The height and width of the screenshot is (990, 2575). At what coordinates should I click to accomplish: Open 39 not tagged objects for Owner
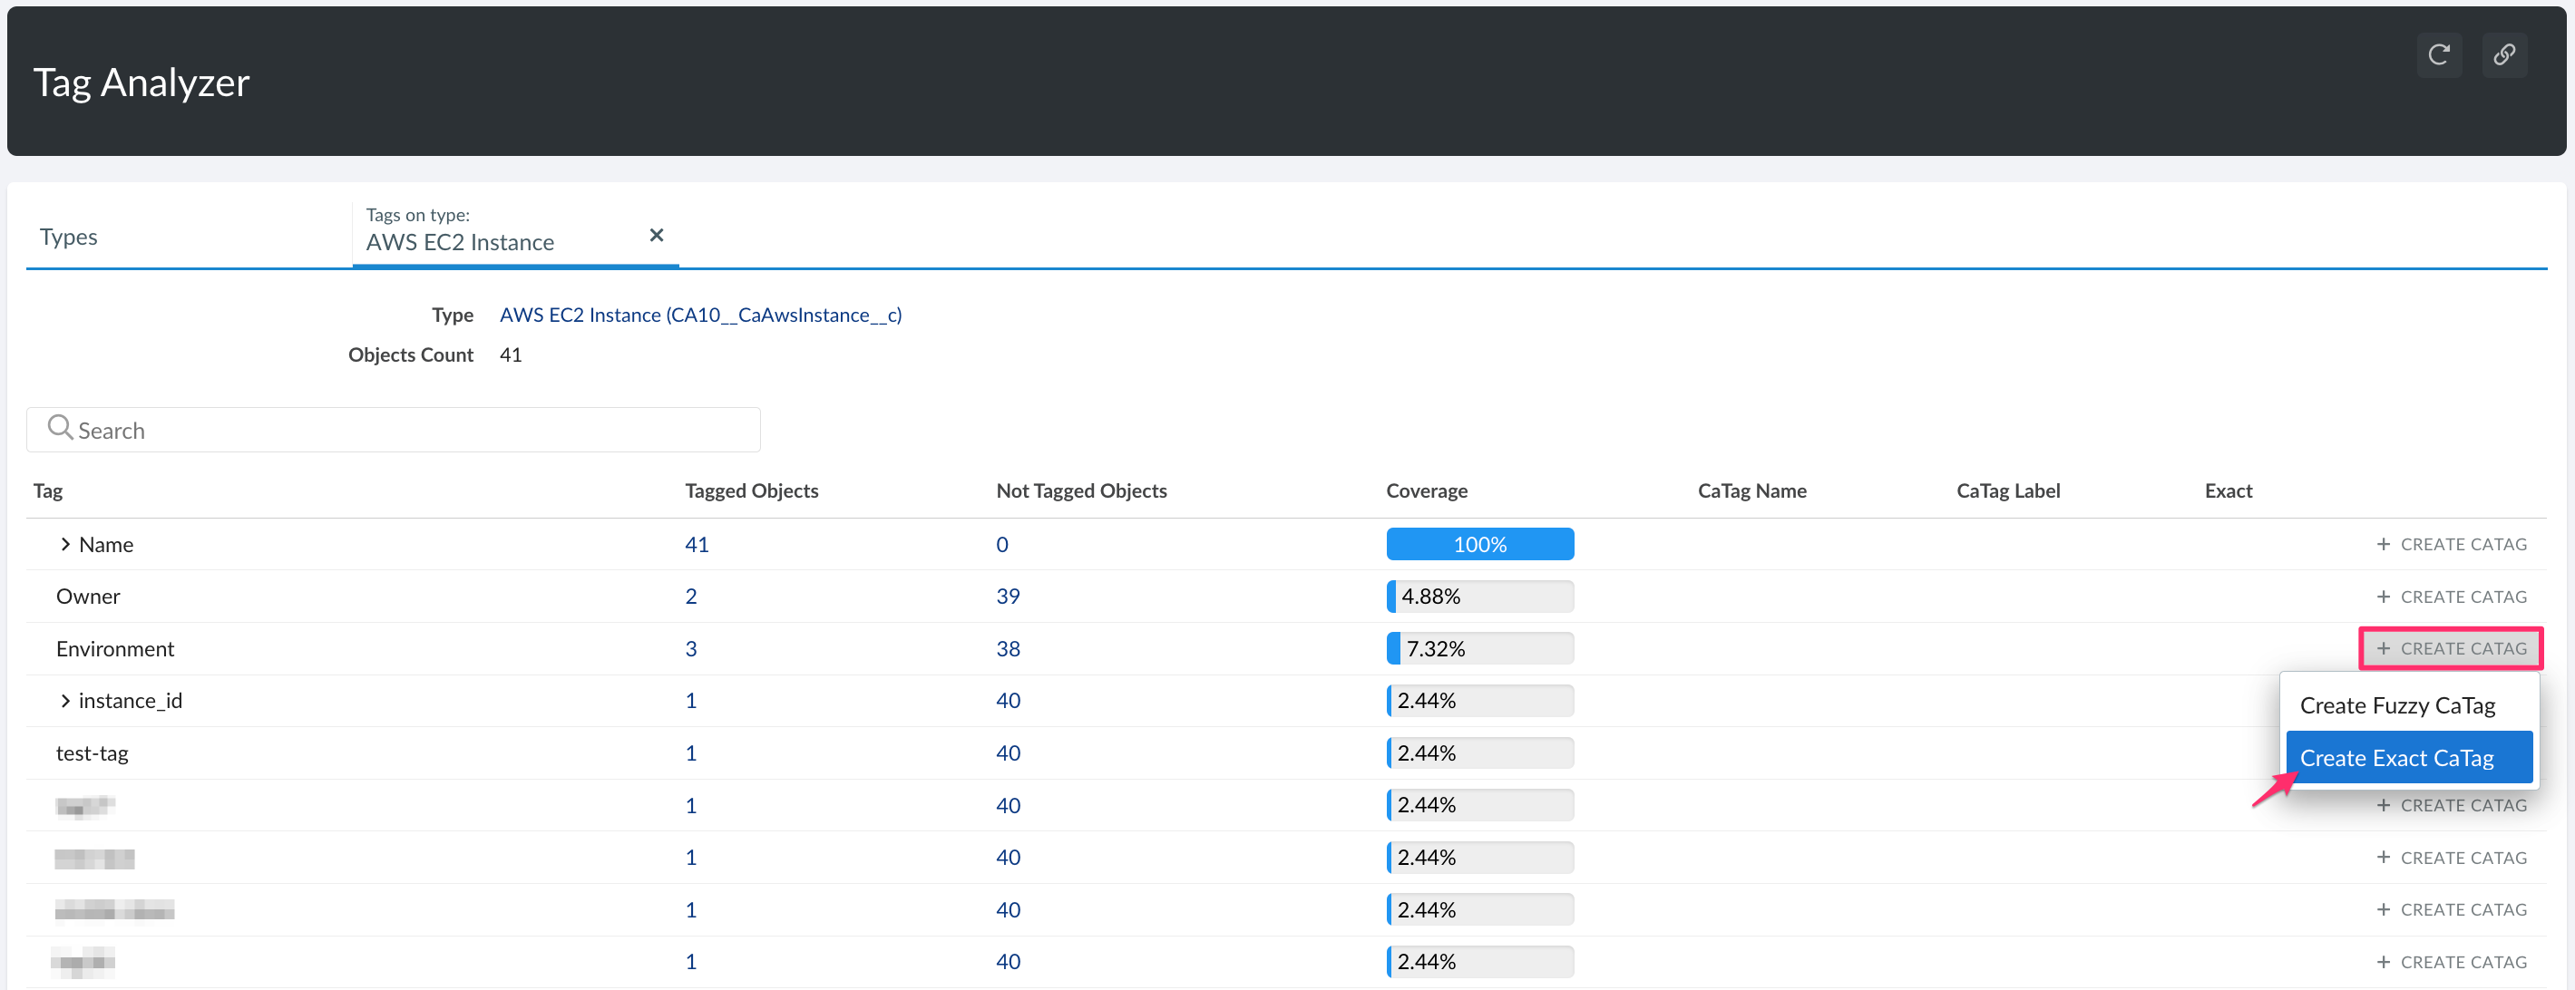pyautogui.click(x=1007, y=597)
